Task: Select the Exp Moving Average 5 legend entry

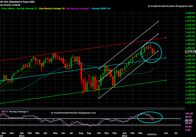Action: pos(78,9)
